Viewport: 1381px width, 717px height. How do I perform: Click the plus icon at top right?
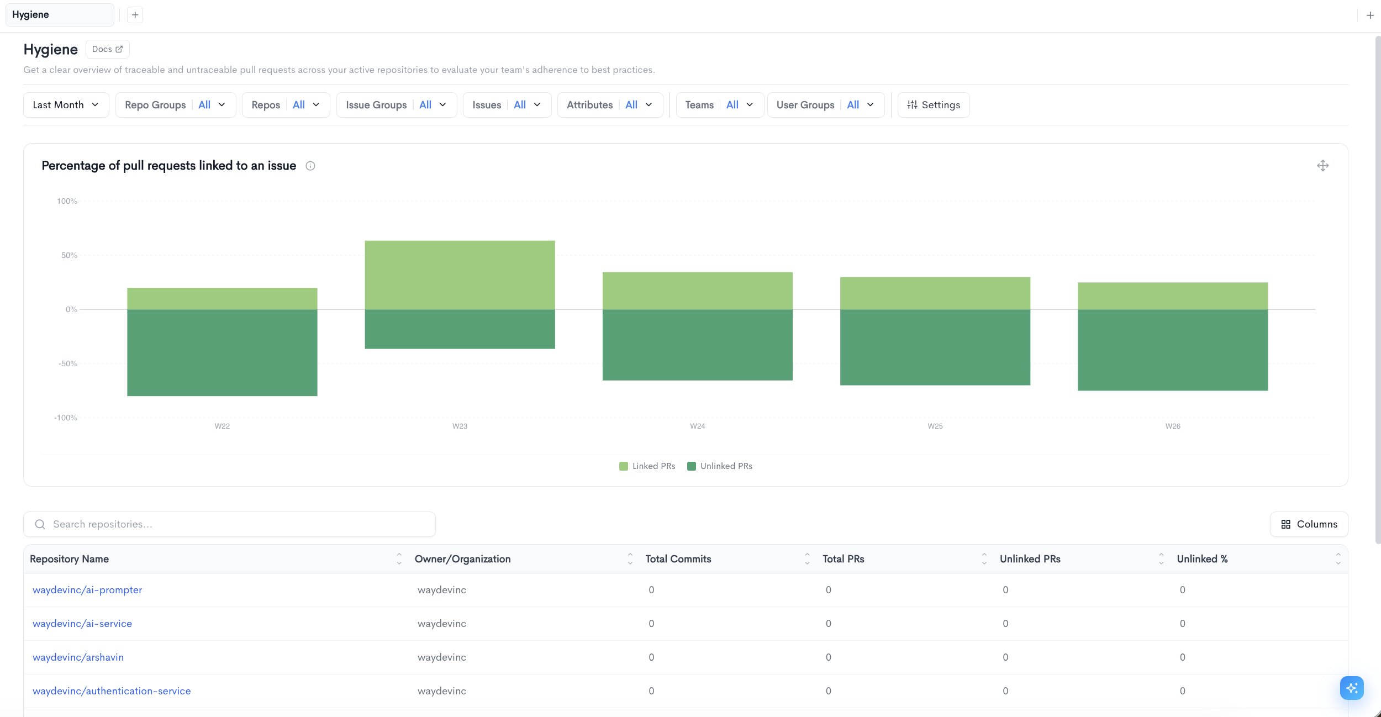(1370, 15)
